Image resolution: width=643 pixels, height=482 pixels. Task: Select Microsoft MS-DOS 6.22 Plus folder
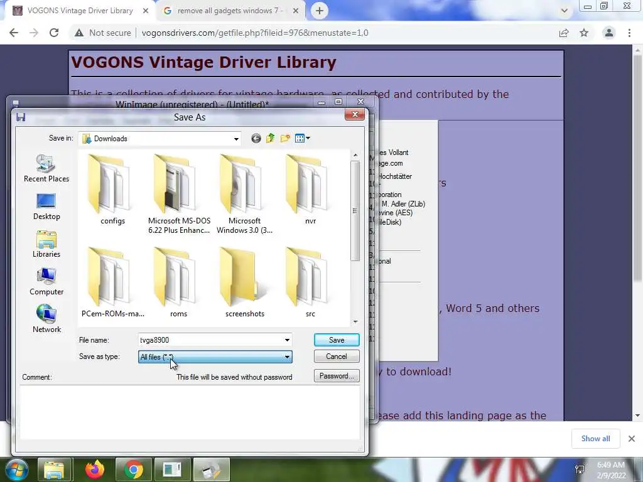point(179,195)
